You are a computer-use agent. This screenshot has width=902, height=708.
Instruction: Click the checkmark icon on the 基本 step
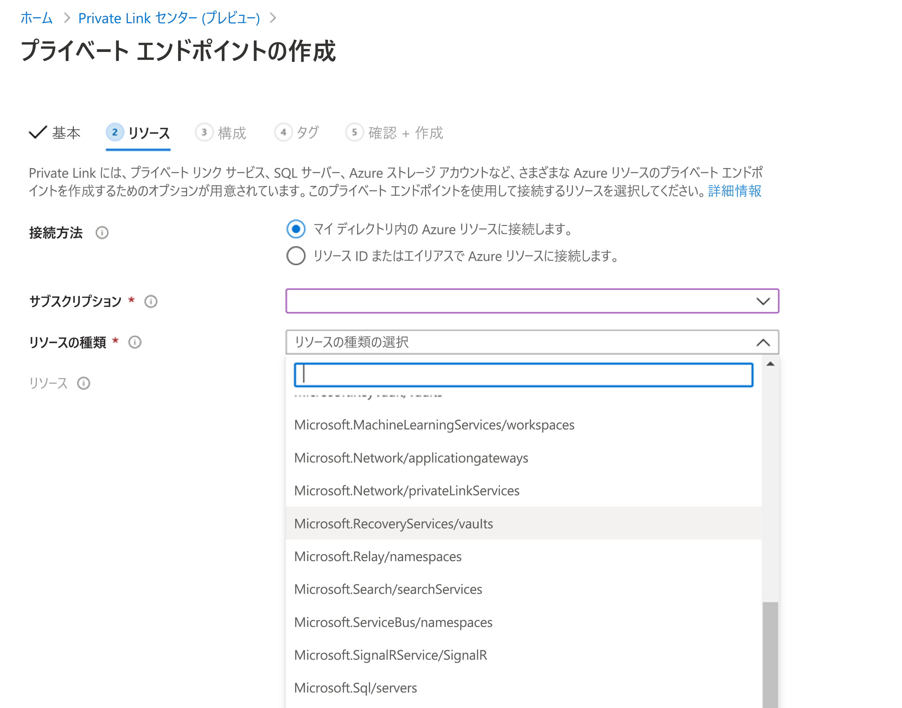coord(38,133)
